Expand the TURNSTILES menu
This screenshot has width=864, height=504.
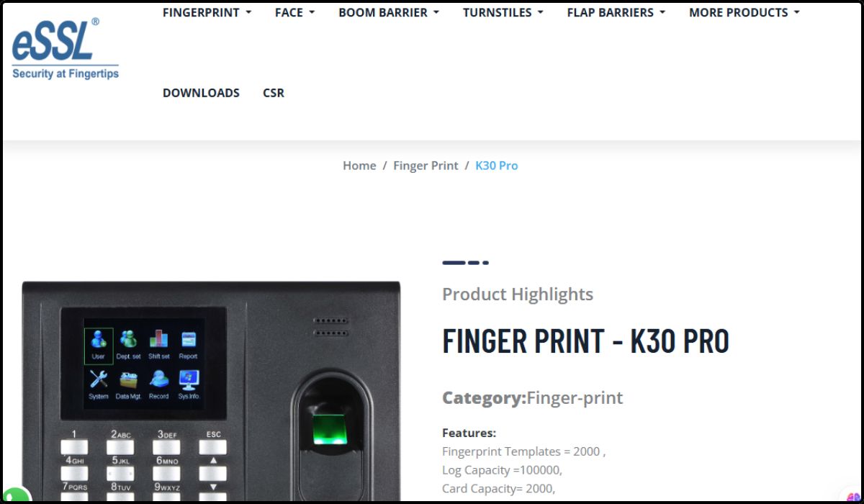pos(503,12)
